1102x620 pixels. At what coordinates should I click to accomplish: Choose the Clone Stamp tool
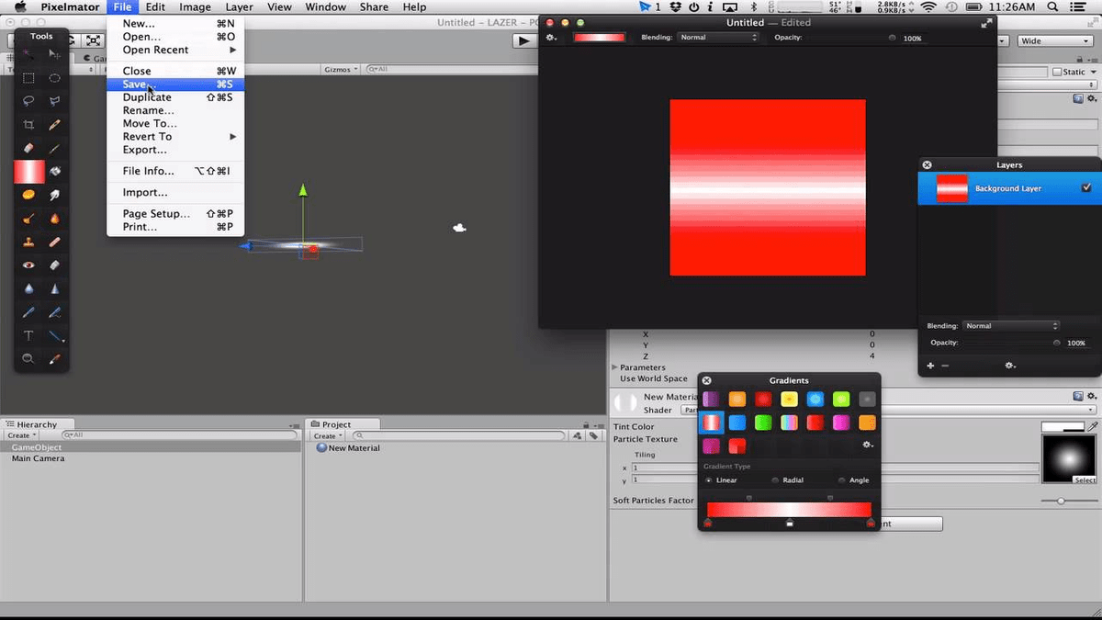tap(28, 242)
